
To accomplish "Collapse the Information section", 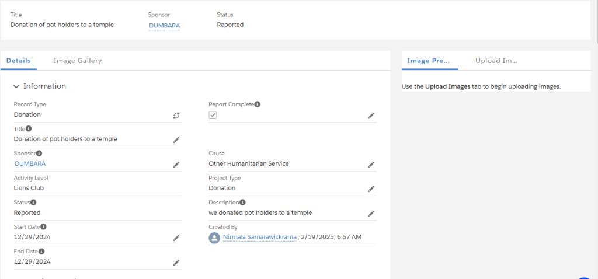I will click(16, 86).
